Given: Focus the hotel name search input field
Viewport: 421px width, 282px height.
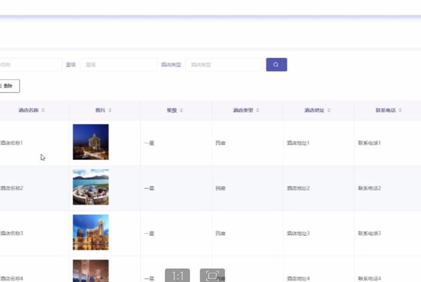Looking at the screenshot, I should pos(31,65).
